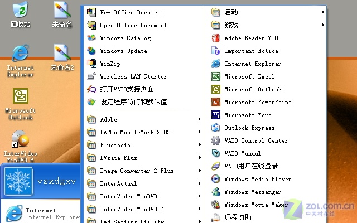Select VAIO用户在线登录 menu entry
The width and height of the screenshot is (357, 223).
266,166
